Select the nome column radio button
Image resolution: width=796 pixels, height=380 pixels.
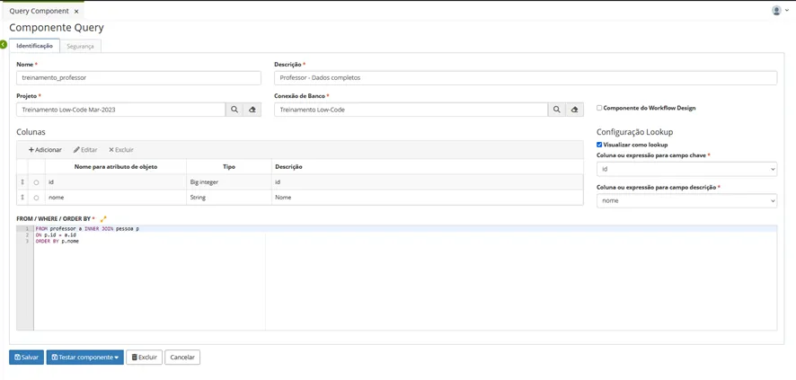click(36, 198)
